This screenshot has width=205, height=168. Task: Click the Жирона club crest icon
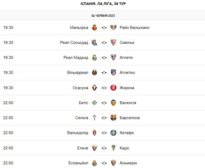(x=113, y=88)
